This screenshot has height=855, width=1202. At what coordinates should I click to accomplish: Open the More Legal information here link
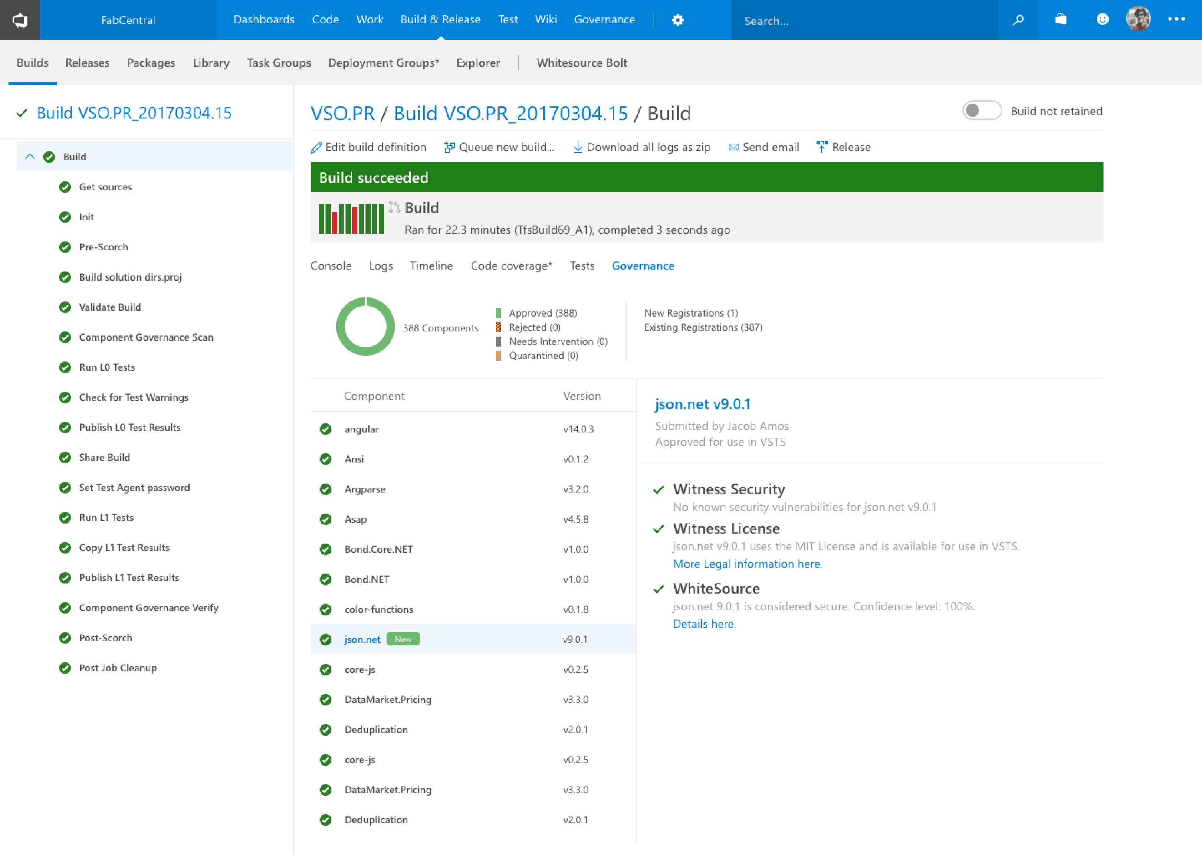(x=746, y=564)
